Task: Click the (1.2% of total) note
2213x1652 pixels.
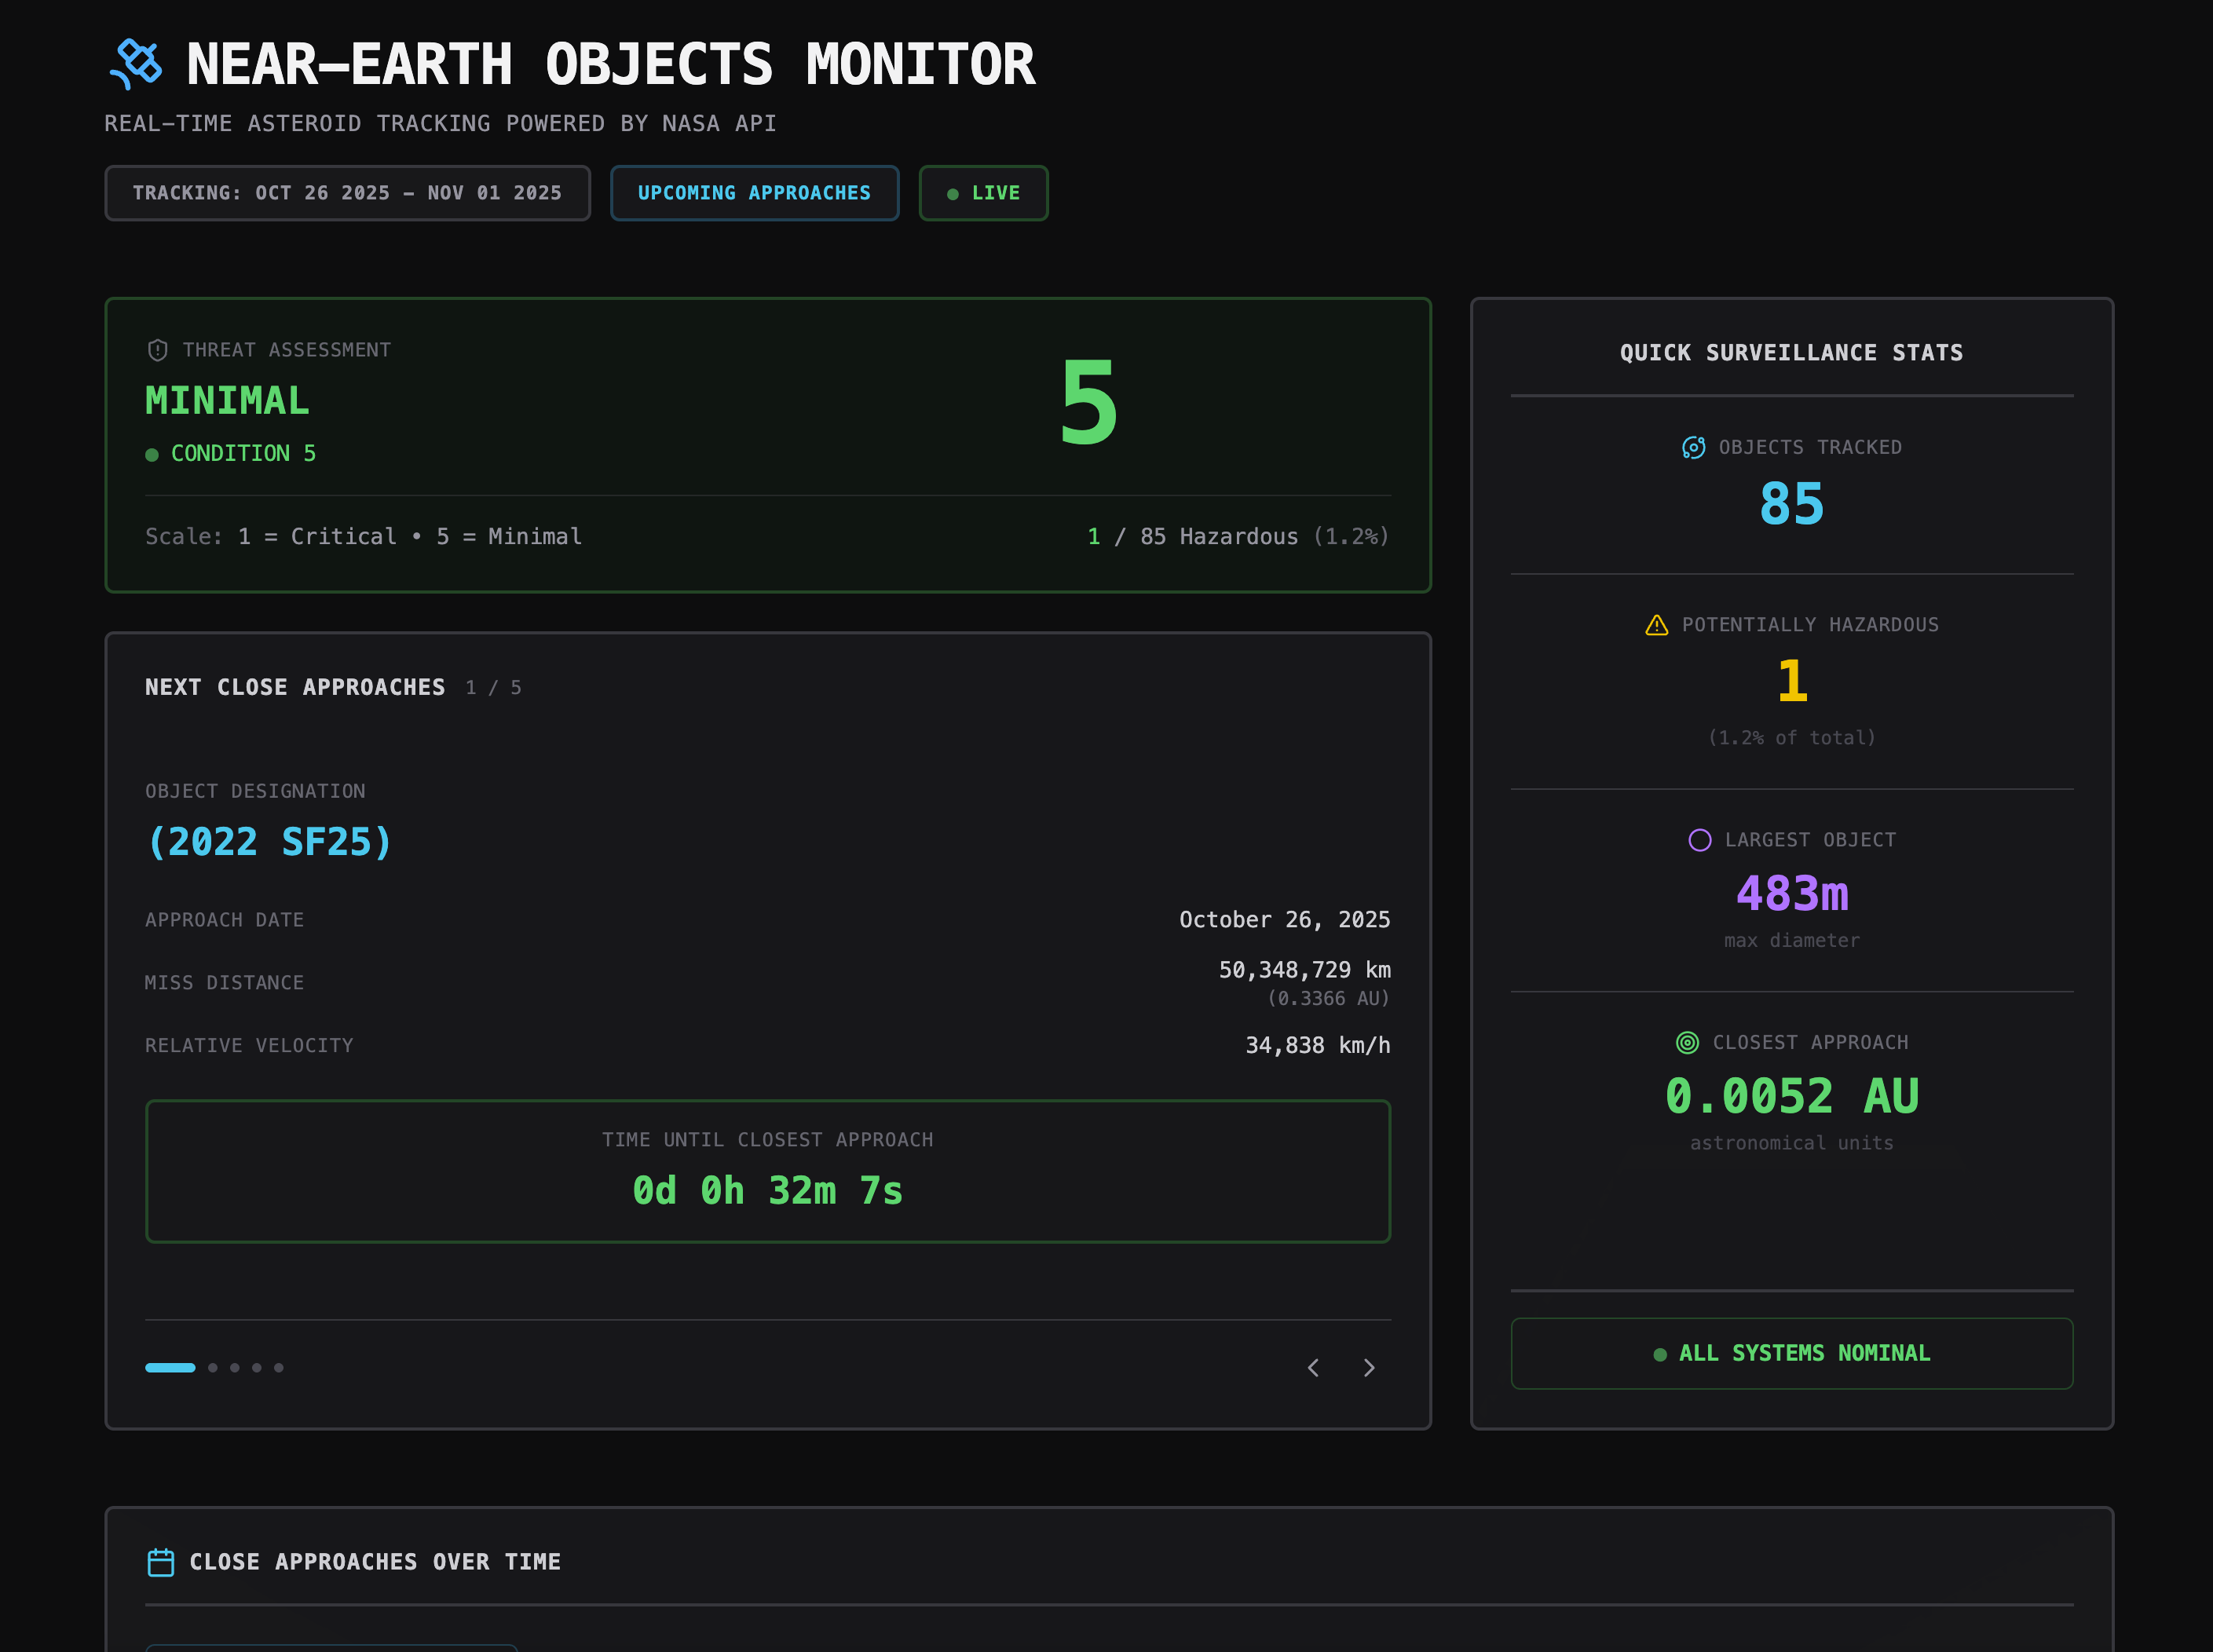Action: pyautogui.click(x=1791, y=738)
